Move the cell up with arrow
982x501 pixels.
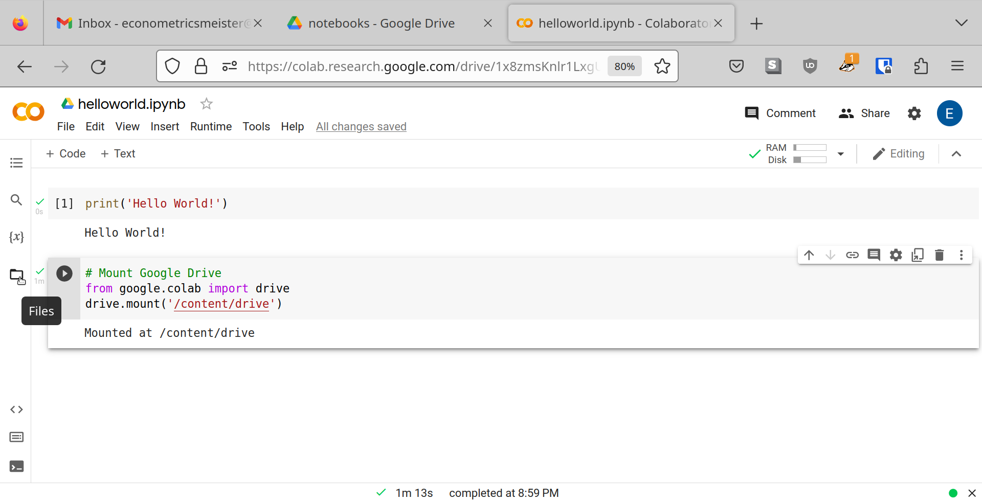(809, 255)
